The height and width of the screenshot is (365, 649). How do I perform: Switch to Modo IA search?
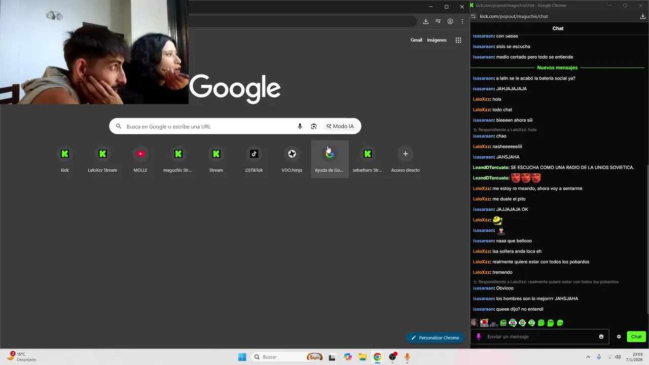(x=340, y=126)
